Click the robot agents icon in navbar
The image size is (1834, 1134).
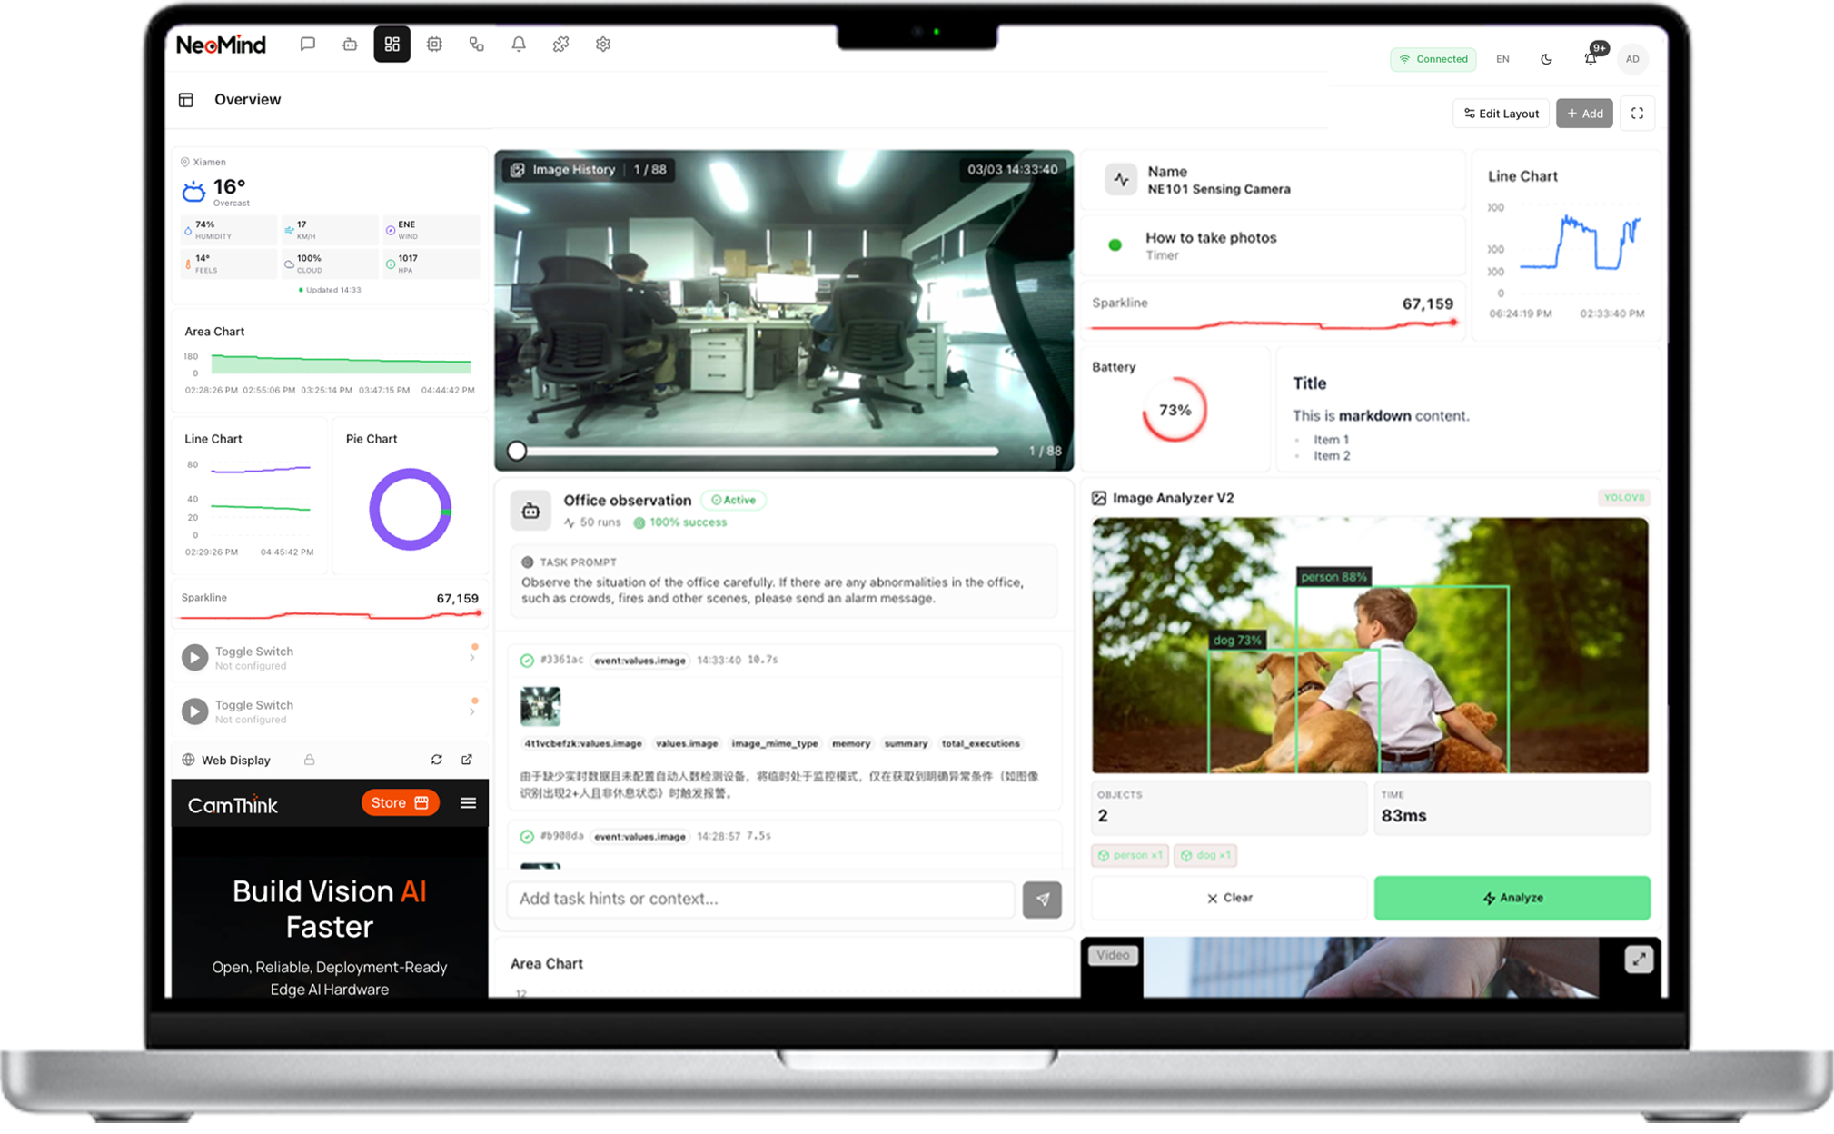(x=350, y=44)
